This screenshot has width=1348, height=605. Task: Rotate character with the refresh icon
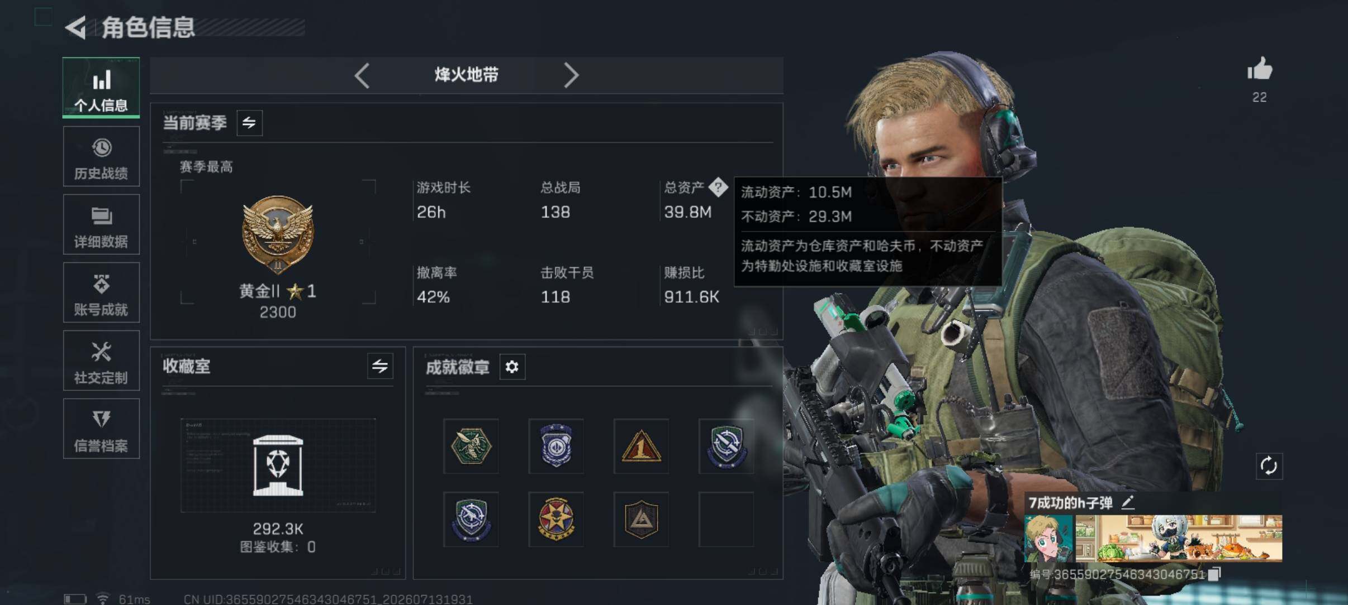(x=1269, y=466)
